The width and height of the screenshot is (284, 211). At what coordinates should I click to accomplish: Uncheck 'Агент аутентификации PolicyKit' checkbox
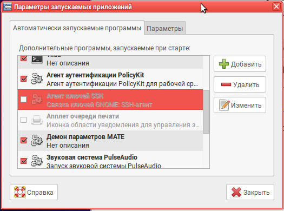[x=24, y=78]
